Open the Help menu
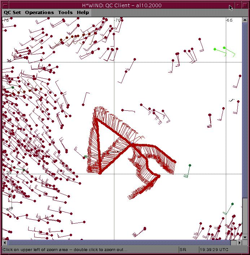Screen dimensions: 250x255 (x=83, y=12)
